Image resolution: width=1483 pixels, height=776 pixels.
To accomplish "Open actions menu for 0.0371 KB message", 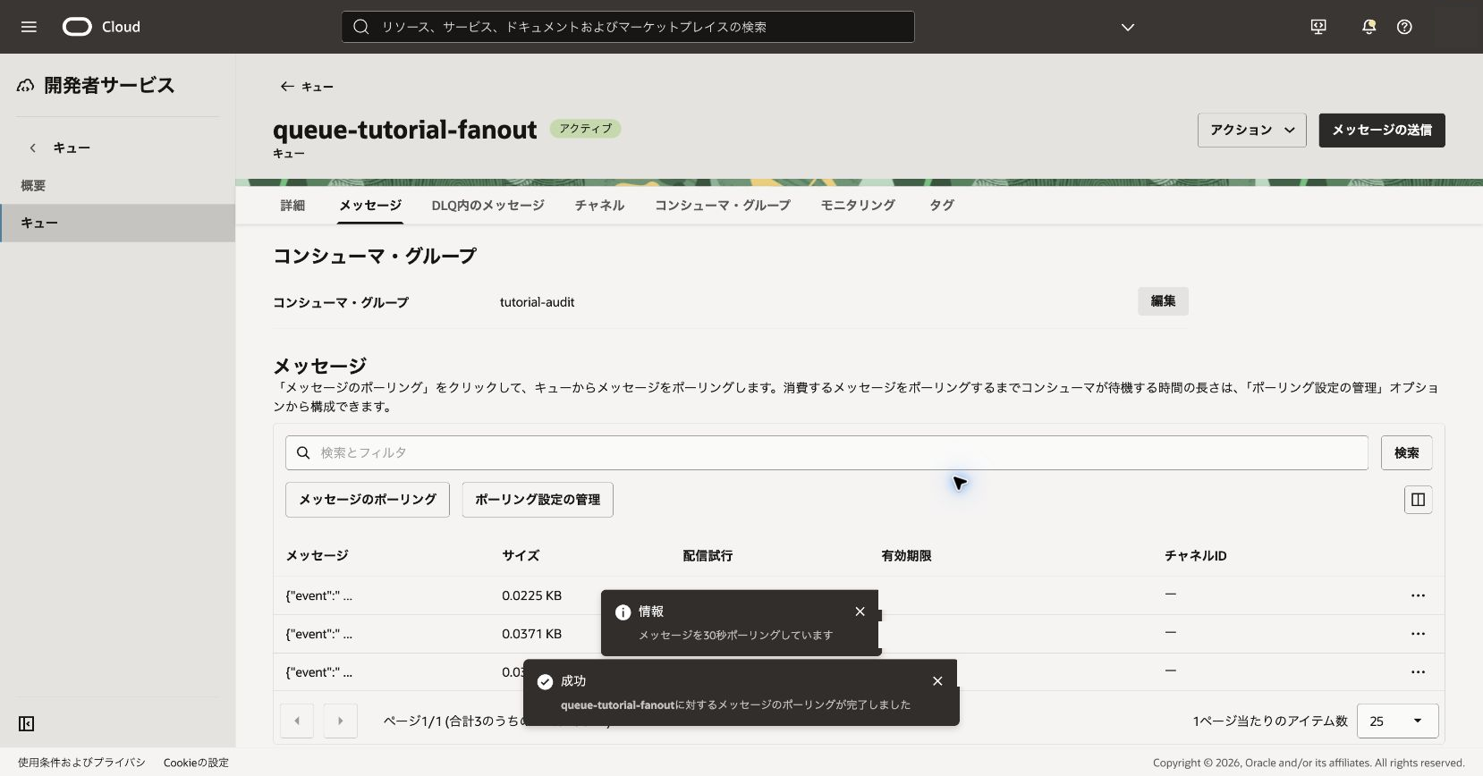I will (1418, 634).
